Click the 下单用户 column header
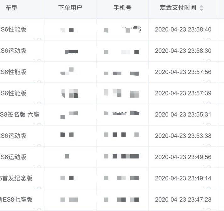The height and width of the screenshot is (211, 224). click(x=70, y=8)
